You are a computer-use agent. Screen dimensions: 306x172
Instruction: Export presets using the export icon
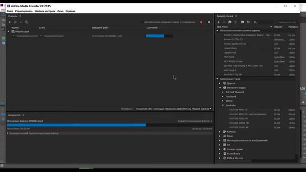pyautogui.click(x=248, y=22)
